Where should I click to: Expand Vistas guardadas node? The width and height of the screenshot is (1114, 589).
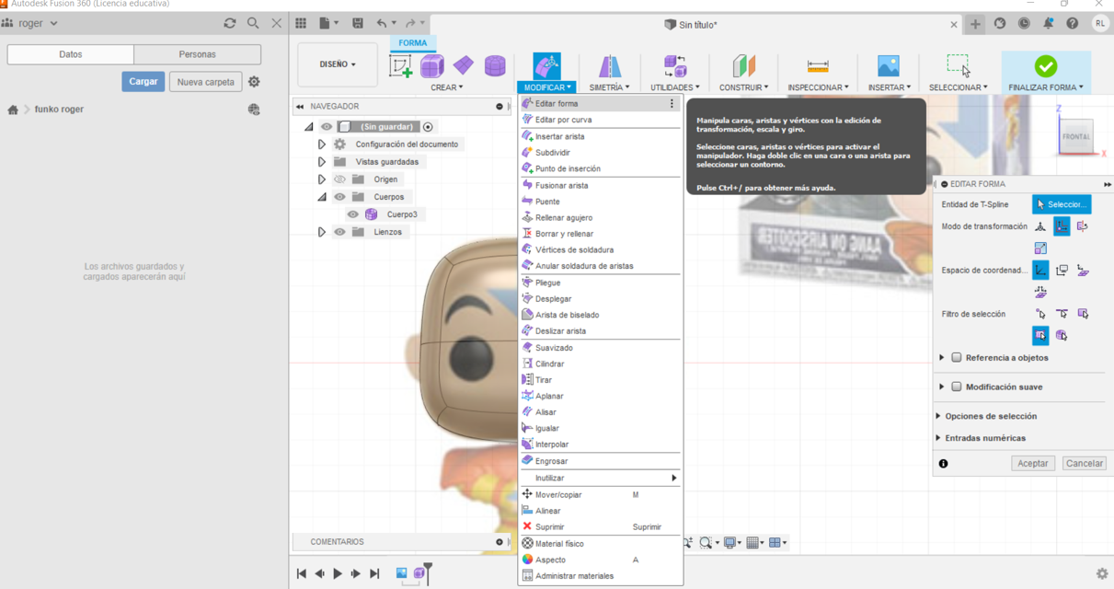coord(322,162)
